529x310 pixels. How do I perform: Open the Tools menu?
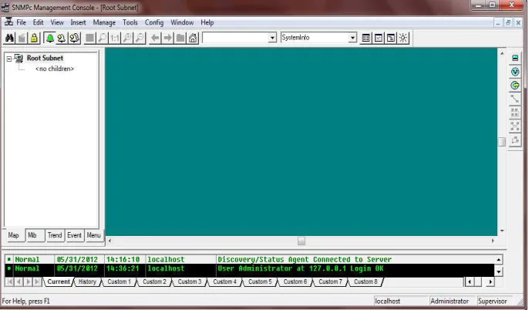[x=130, y=22]
